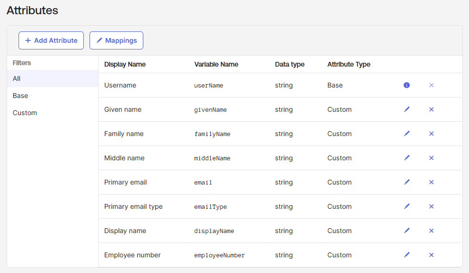Viewport: 469px width, 273px height.
Task: Click the displayName variable cell
Action: [214, 231]
